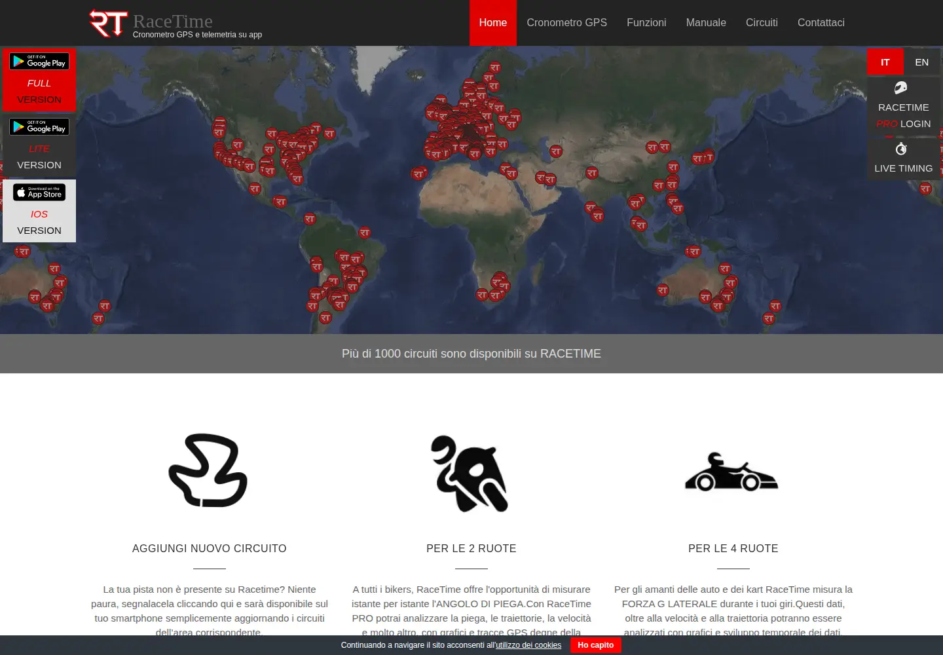Open the Live Timing link
This screenshot has height=655, width=943.
(904, 168)
